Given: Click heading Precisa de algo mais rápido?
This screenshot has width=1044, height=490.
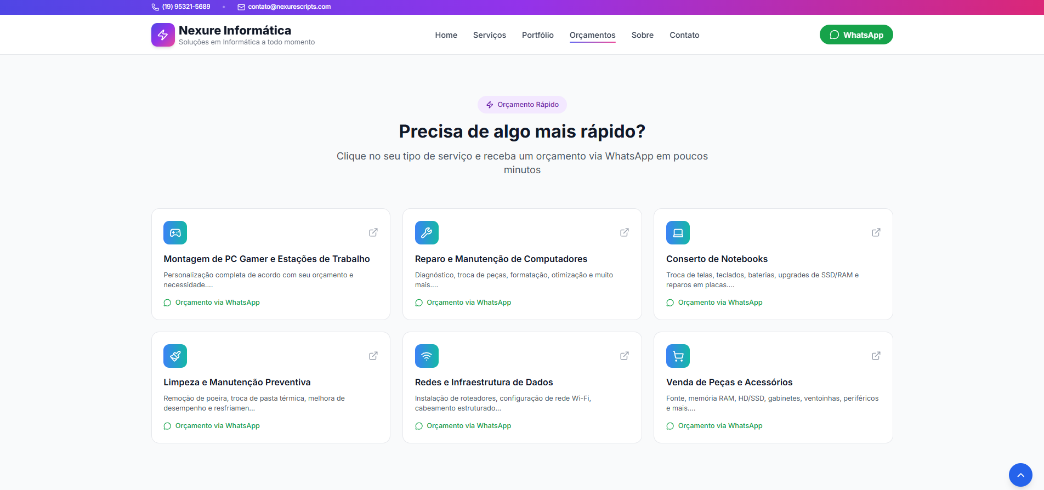Looking at the screenshot, I should pos(522,132).
